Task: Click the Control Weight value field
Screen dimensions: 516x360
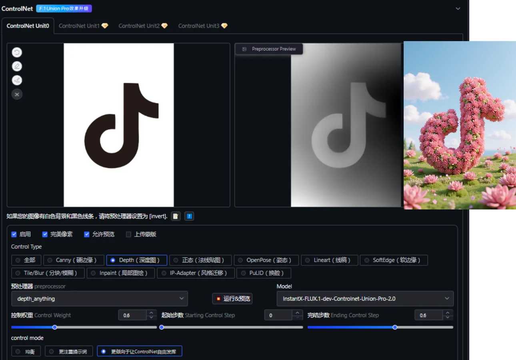Action: 132,315
